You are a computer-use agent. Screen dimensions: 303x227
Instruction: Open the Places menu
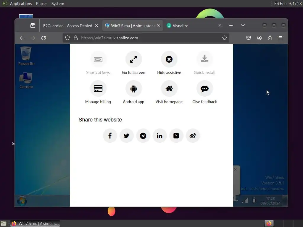coord(42,4)
